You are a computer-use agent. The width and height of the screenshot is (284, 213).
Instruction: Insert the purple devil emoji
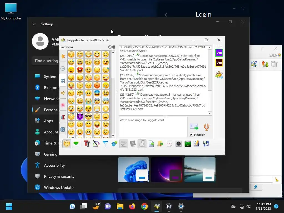pyautogui.click(x=80, y=116)
